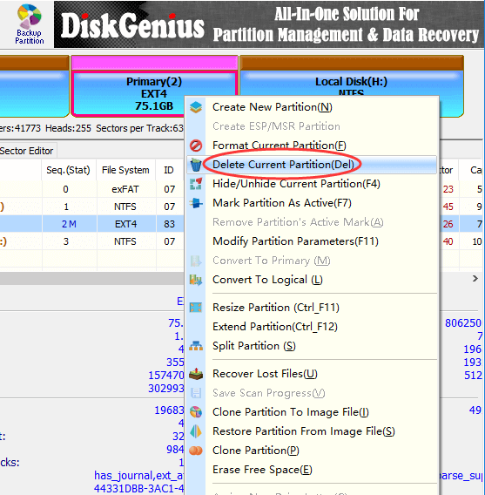
Task: Click the Clone Partition To Image File icon
Action: coord(196,412)
